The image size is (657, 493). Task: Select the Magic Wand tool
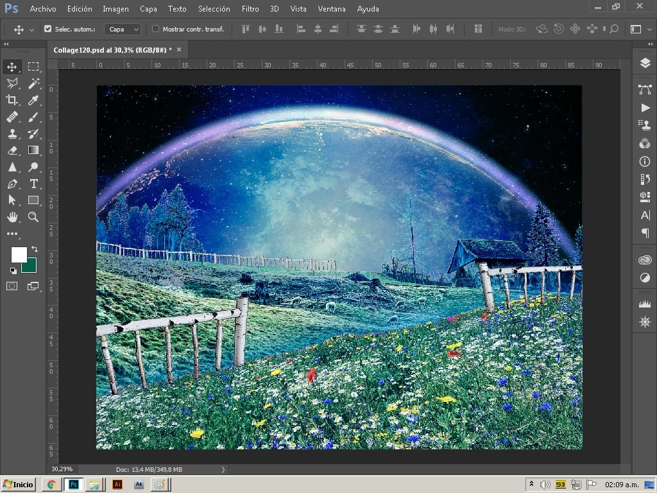[x=33, y=83]
